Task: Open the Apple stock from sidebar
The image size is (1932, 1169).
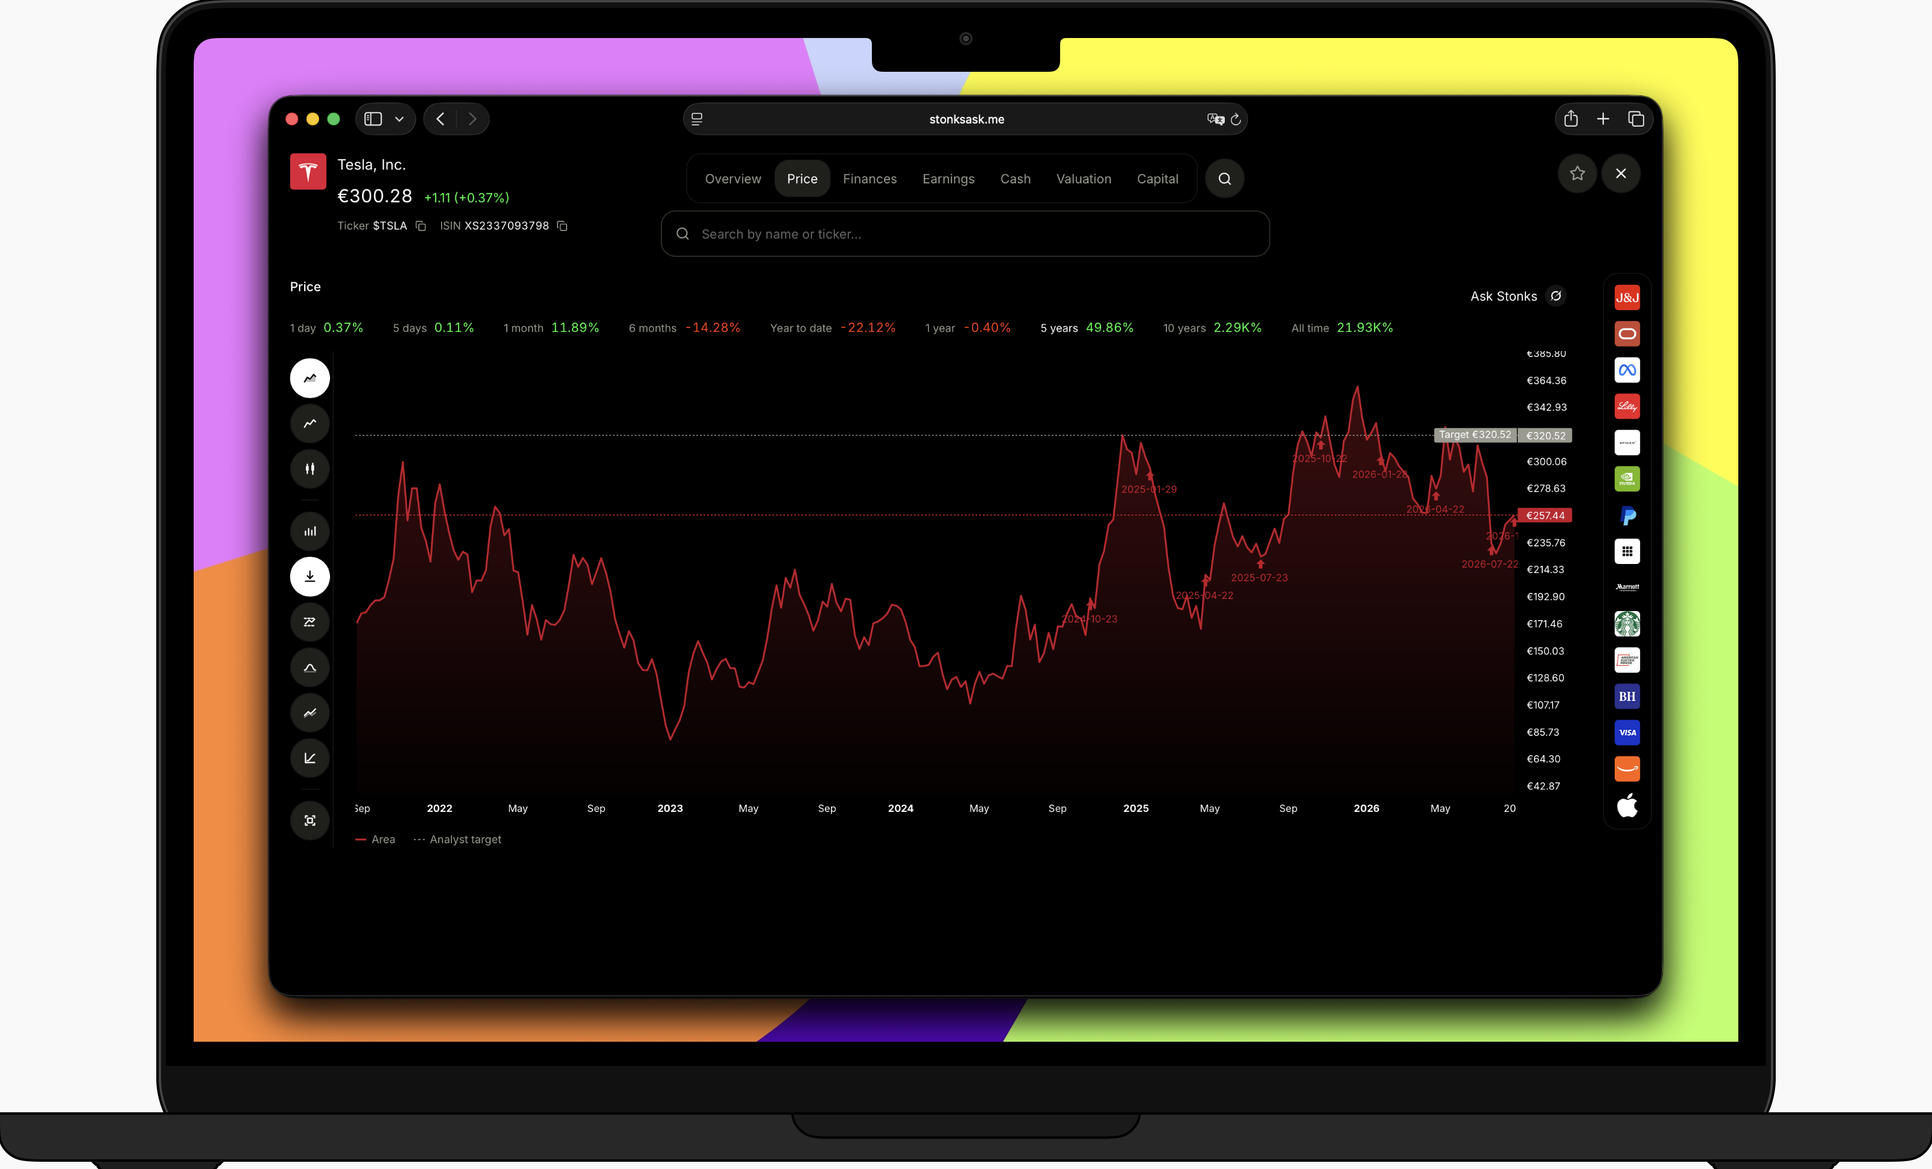Action: click(x=1627, y=805)
